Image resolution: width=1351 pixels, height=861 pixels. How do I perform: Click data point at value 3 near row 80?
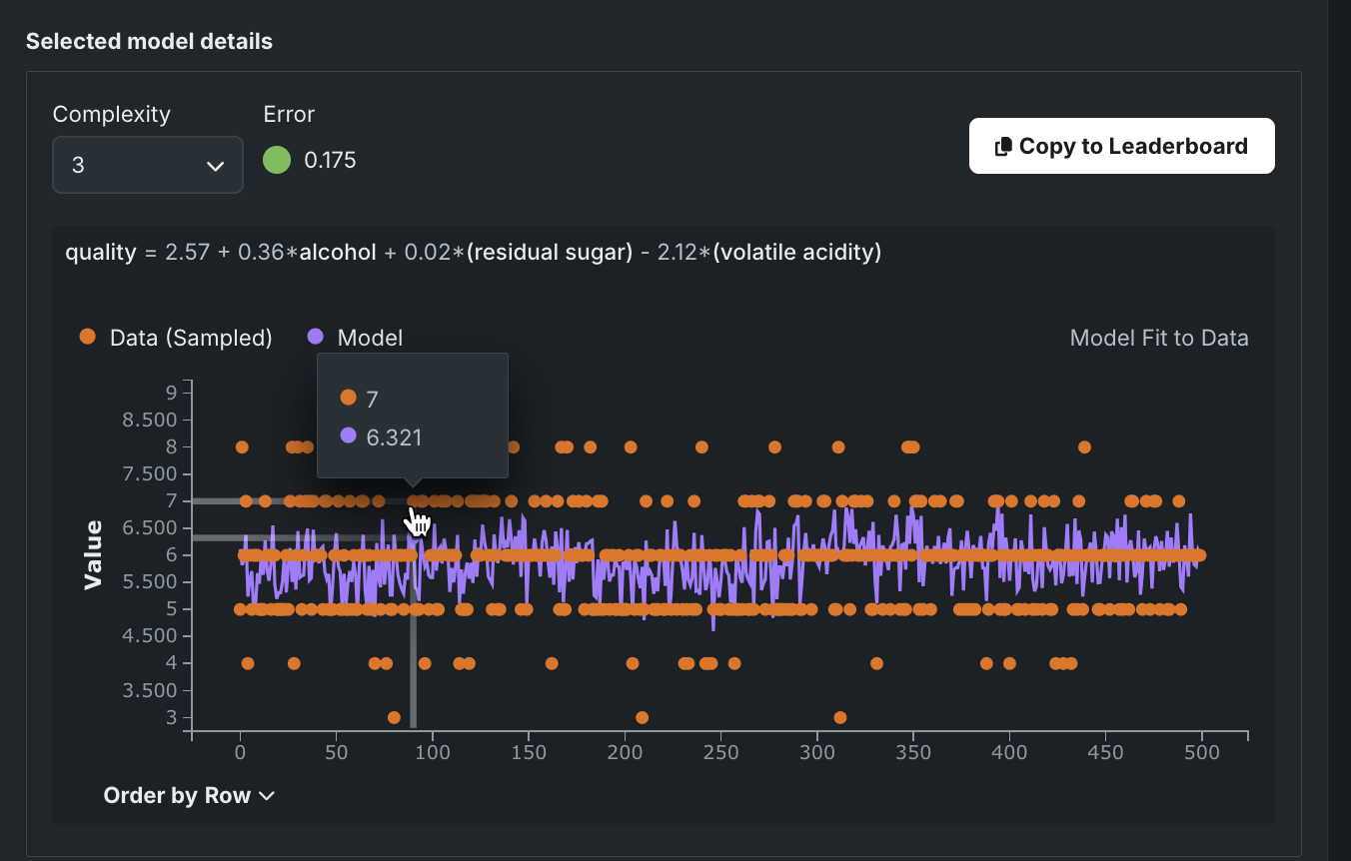pyautogui.click(x=394, y=717)
